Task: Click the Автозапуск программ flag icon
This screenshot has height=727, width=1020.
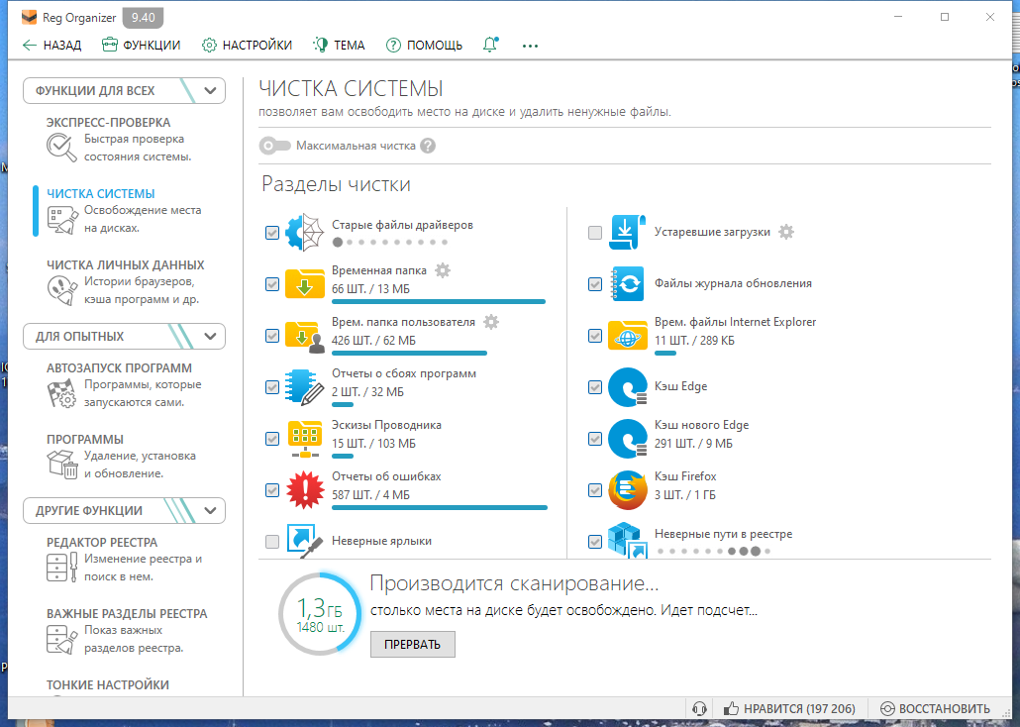Action: (62, 393)
